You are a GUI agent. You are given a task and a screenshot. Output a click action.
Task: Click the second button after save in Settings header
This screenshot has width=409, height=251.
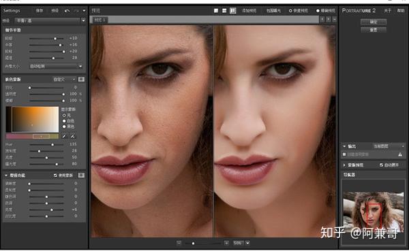pos(55,11)
